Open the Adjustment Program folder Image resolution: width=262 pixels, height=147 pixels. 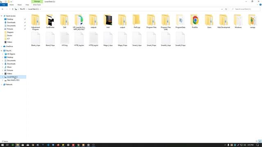(36, 22)
